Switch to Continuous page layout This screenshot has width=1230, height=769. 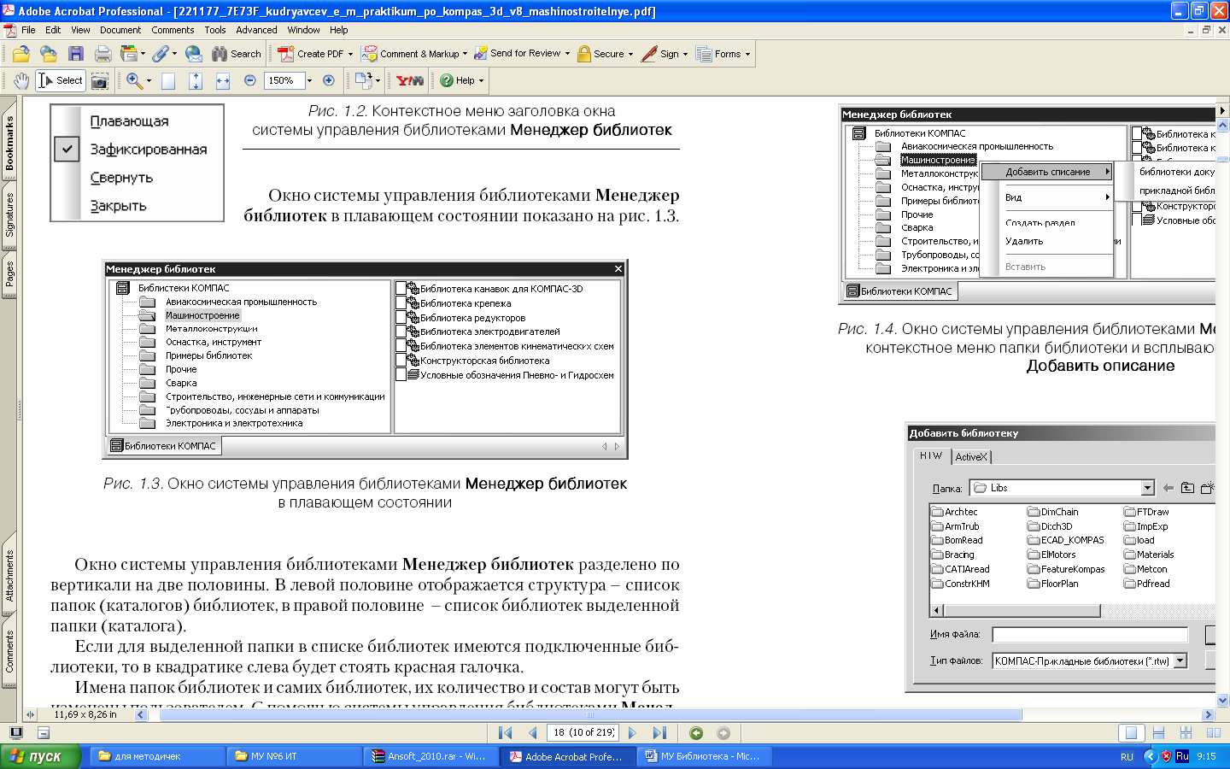1158,733
